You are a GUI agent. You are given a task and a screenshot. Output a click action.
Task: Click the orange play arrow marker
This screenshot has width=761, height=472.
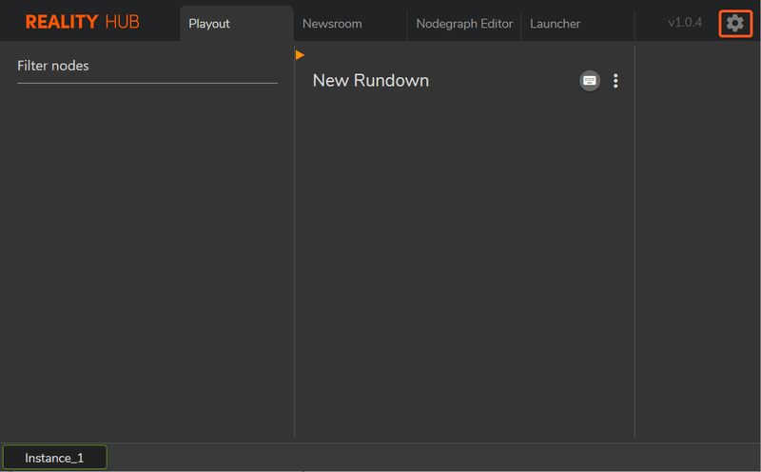(x=300, y=55)
